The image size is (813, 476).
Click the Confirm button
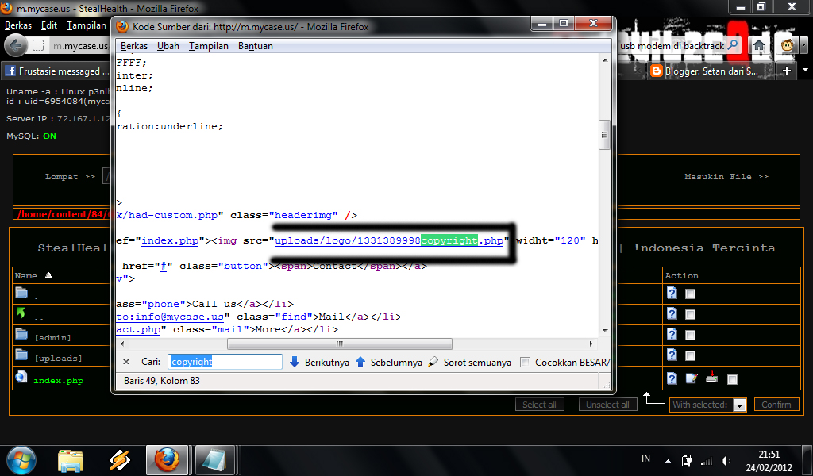[x=776, y=405]
